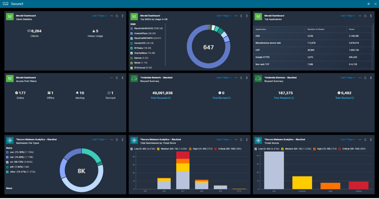Click the exit fullscreen icon in header

click(x=375, y=4)
